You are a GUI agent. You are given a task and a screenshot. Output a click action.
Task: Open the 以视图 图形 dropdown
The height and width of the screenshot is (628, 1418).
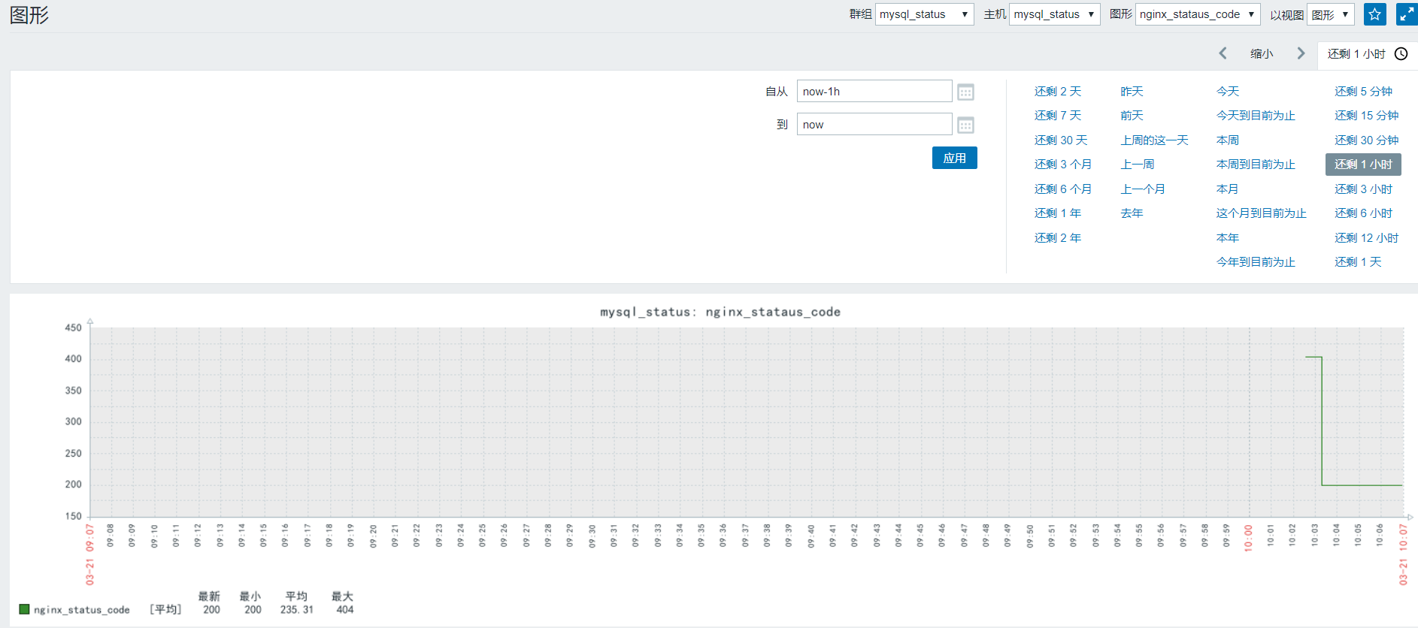tap(1330, 14)
